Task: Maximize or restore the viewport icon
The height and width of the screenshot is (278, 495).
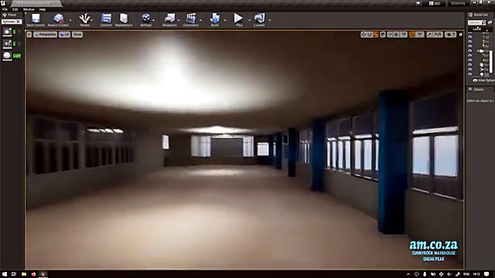Action: coord(461,35)
